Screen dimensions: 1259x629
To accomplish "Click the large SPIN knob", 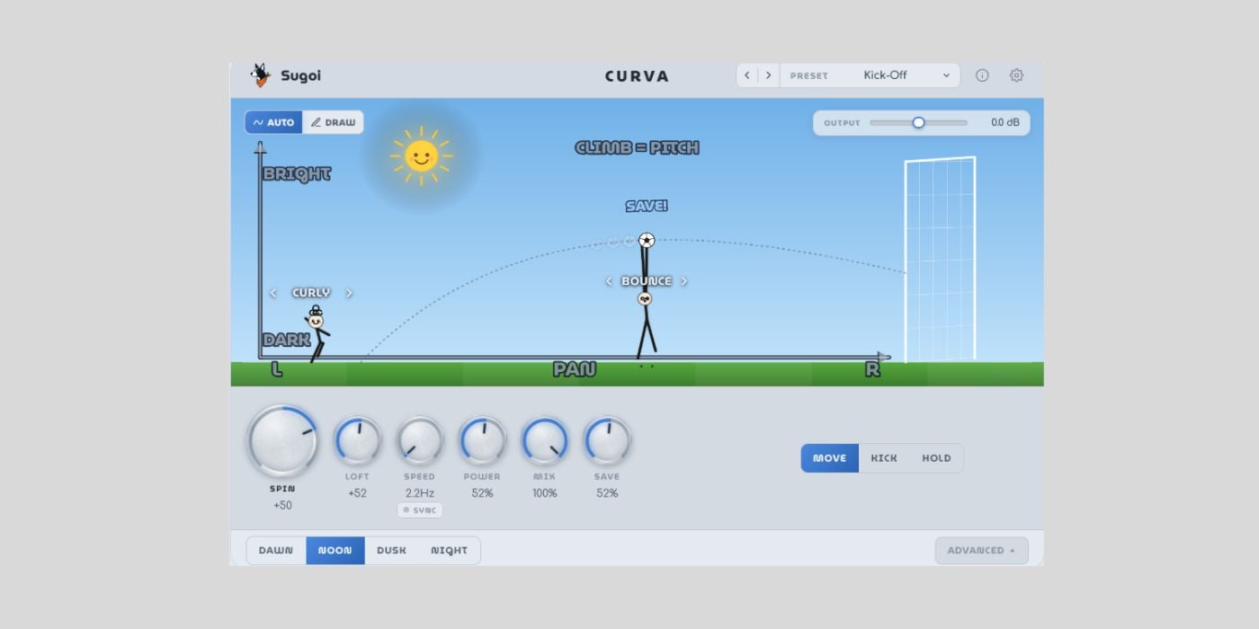I will click(283, 441).
